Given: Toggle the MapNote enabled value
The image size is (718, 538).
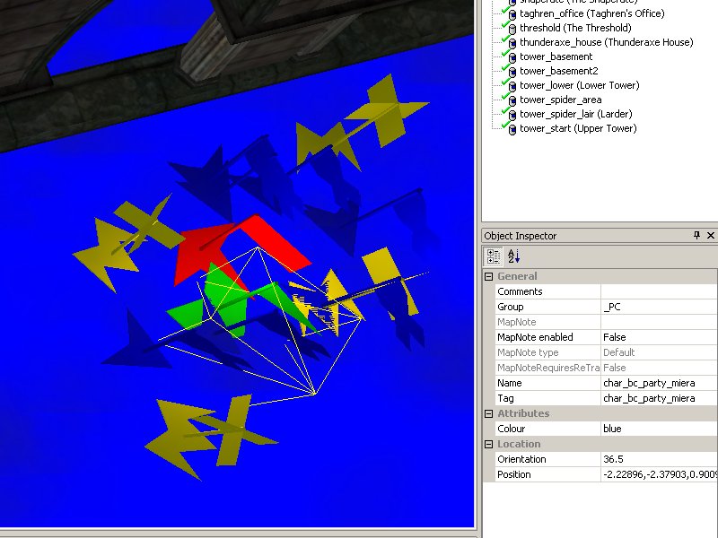Looking at the screenshot, I should [658, 337].
